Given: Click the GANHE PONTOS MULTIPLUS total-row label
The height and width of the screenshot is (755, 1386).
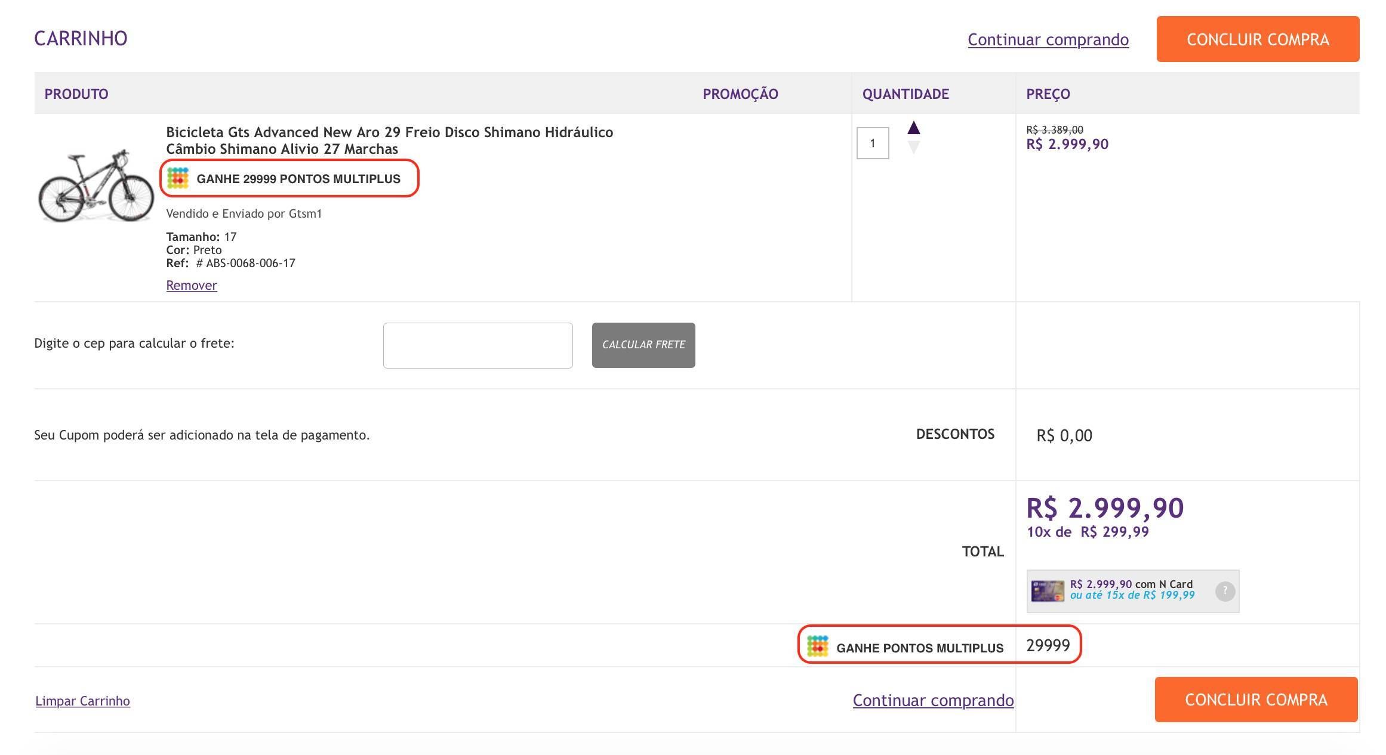Looking at the screenshot, I should 920,648.
